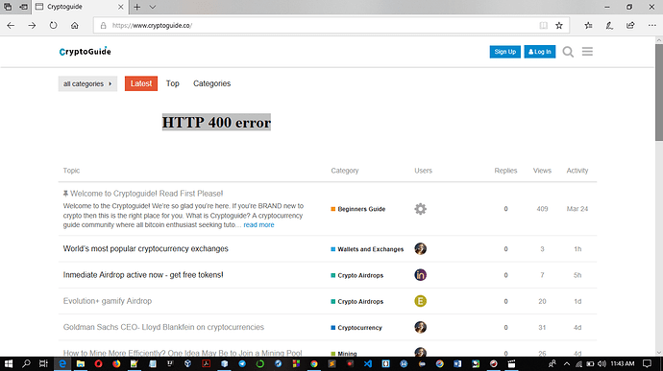Open Inmediate Airdrop active now topic
The image size is (663, 371).
pos(143,275)
